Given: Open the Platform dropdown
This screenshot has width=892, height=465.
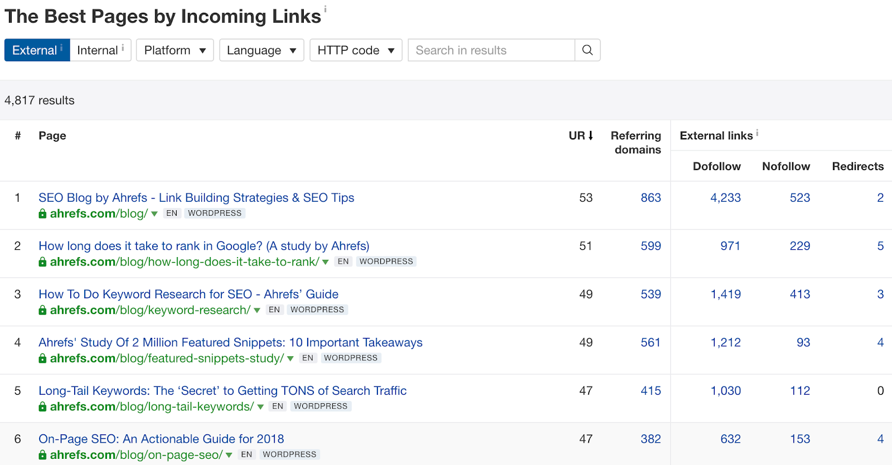Looking at the screenshot, I should tap(175, 50).
